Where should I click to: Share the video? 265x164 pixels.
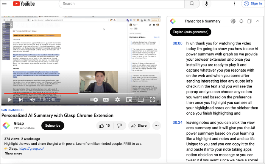[x=139, y=126]
